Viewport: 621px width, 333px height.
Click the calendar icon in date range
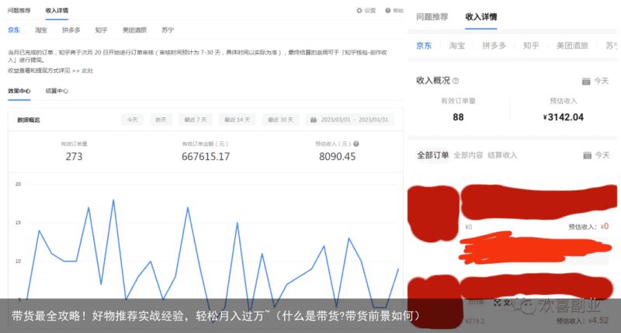click(314, 120)
